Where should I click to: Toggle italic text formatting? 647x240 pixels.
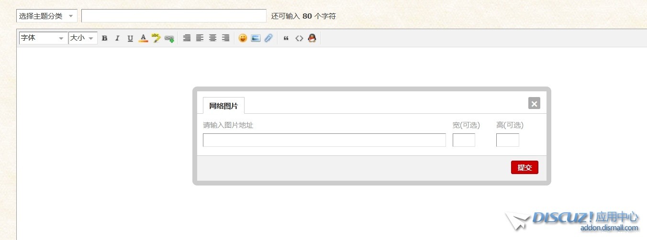click(117, 38)
